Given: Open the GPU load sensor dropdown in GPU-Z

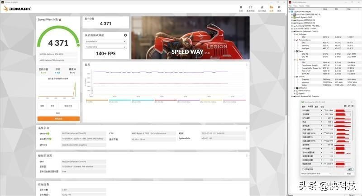Looking at the screenshot, I should tap(321, 149).
